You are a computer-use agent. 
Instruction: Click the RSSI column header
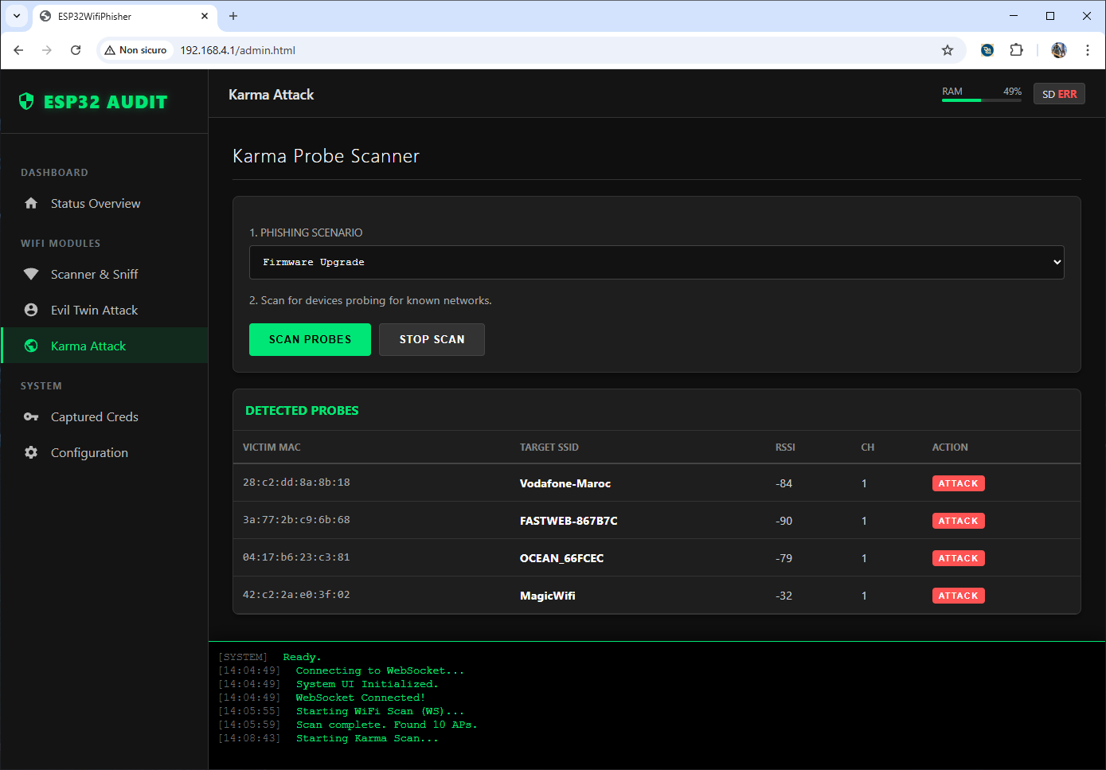[x=785, y=448]
